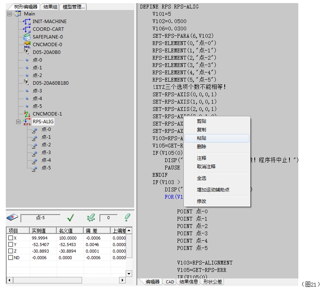The image size is (333, 290).
Task: Click the code line POINT 点-2
Action: pyautogui.click(x=192, y=226)
